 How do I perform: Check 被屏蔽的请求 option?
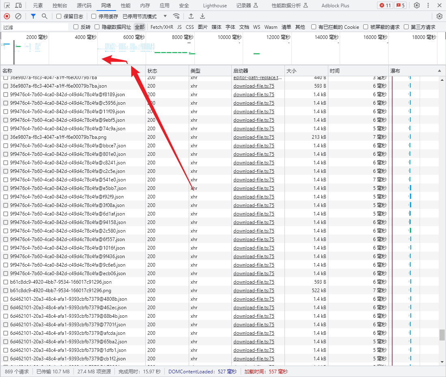pos(366,27)
